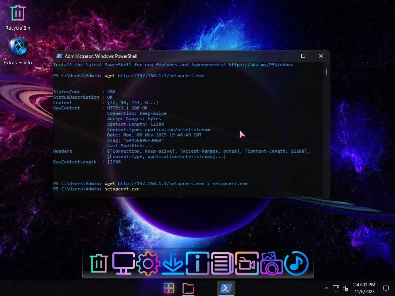This screenshot has width=395, height=296.
Task: Open the Recycle Bin desktop icon
Action: (x=18, y=18)
